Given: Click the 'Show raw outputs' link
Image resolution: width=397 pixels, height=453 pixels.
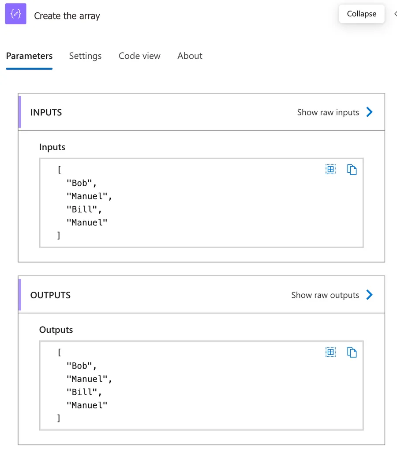Looking at the screenshot, I should (x=325, y=295).
